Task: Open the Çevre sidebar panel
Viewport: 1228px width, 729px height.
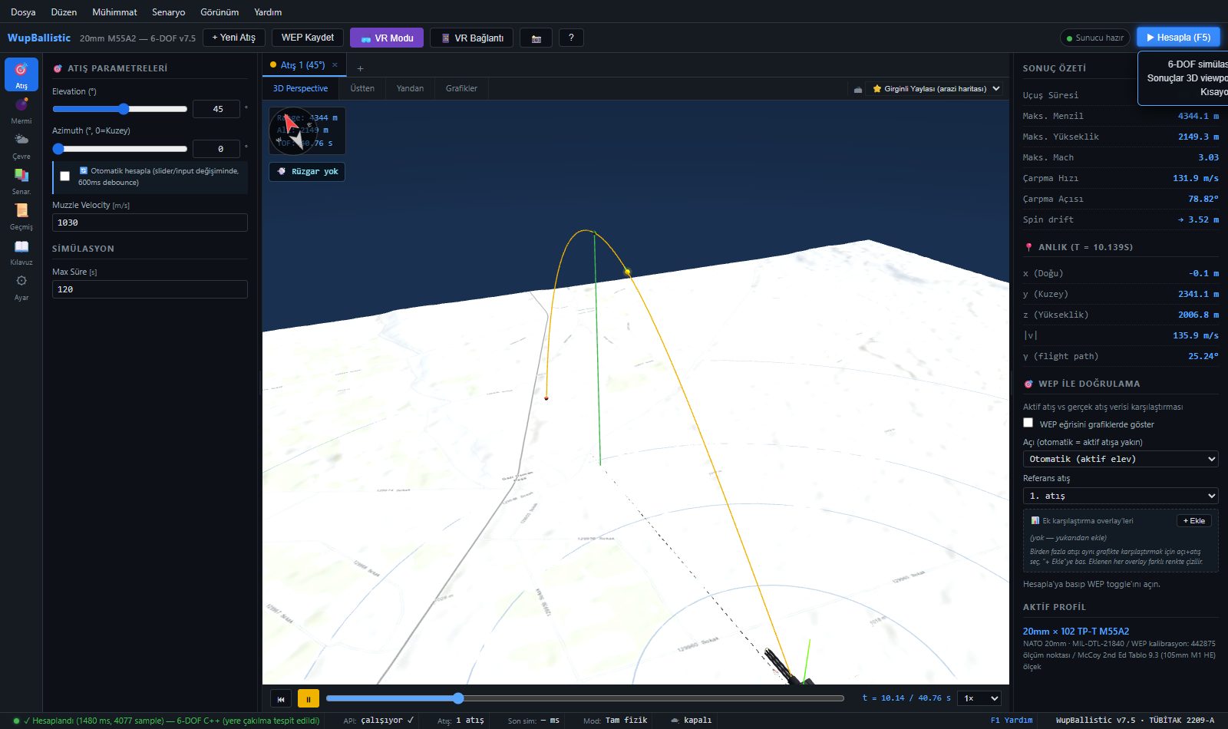Action: click(21, 145)
